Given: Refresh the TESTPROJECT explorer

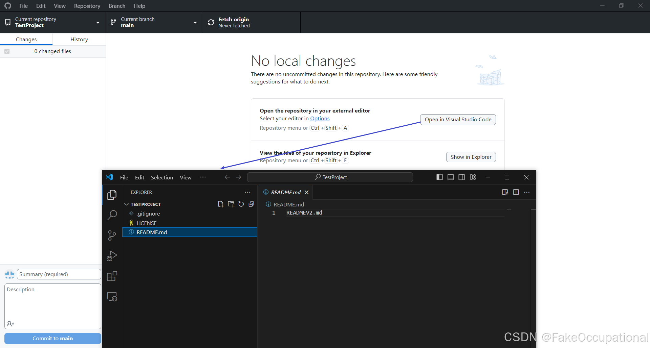Looking at the screenshot, I should [241, 204].
